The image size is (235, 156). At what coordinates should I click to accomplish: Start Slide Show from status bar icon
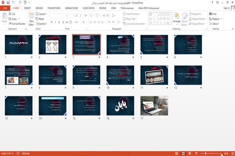(x=196, y=153)
